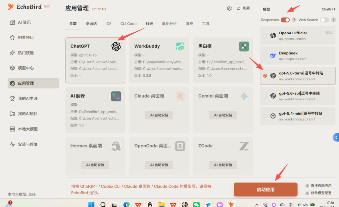Screen dimensions: 339x207
Task: Select 应用管理 in the sidebar
Action: pyautogui.click(x=33, y=83)
